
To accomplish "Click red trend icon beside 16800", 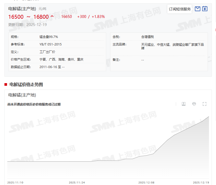I will [x=52, y=16].
